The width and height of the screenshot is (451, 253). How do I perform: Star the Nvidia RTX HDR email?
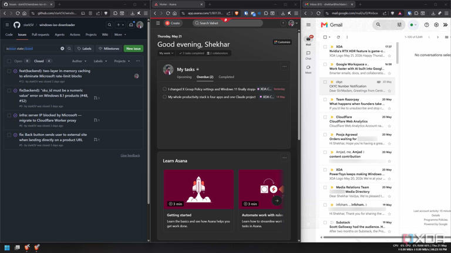point(389,56)
